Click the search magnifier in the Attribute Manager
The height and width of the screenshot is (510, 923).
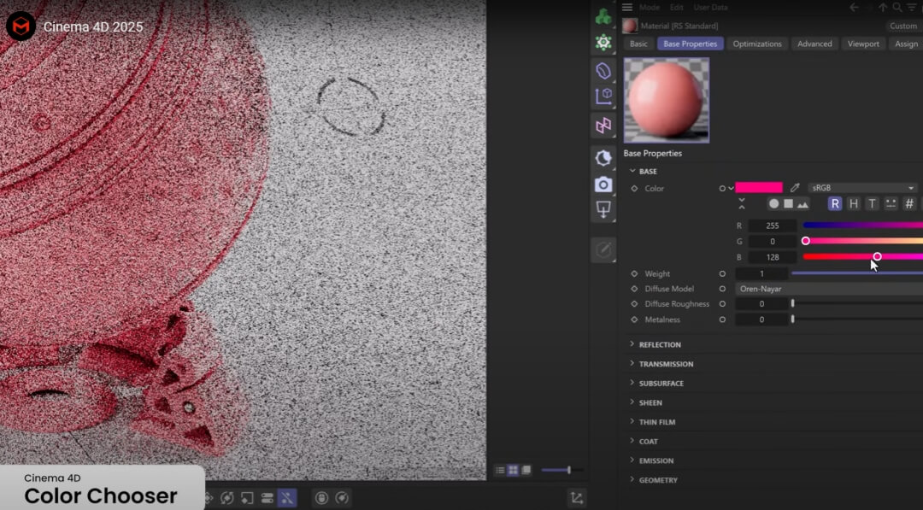(897, 7)
